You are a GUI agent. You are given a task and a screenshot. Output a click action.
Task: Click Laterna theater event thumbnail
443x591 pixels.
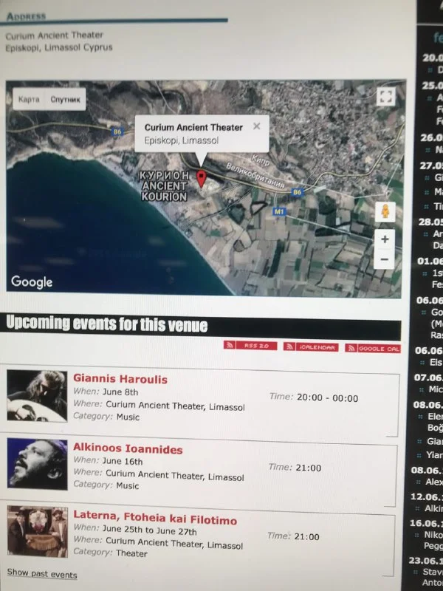tap(38, 532)
